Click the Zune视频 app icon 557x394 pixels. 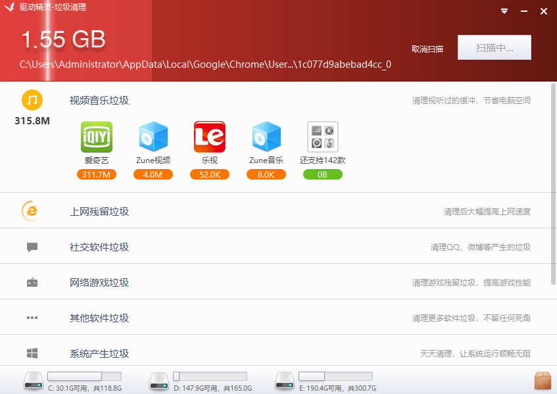click(153, 137)
